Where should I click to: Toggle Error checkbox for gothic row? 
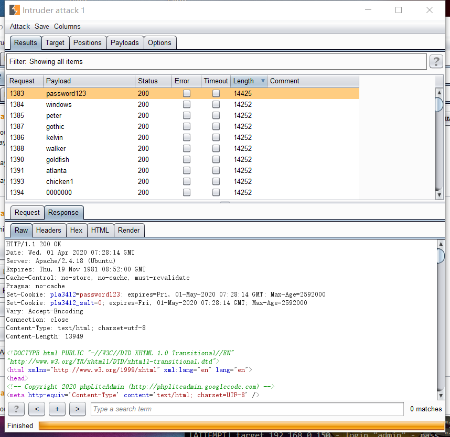[187, 126]
